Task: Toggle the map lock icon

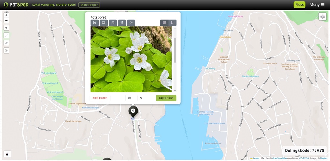Action: click(7, 154)
